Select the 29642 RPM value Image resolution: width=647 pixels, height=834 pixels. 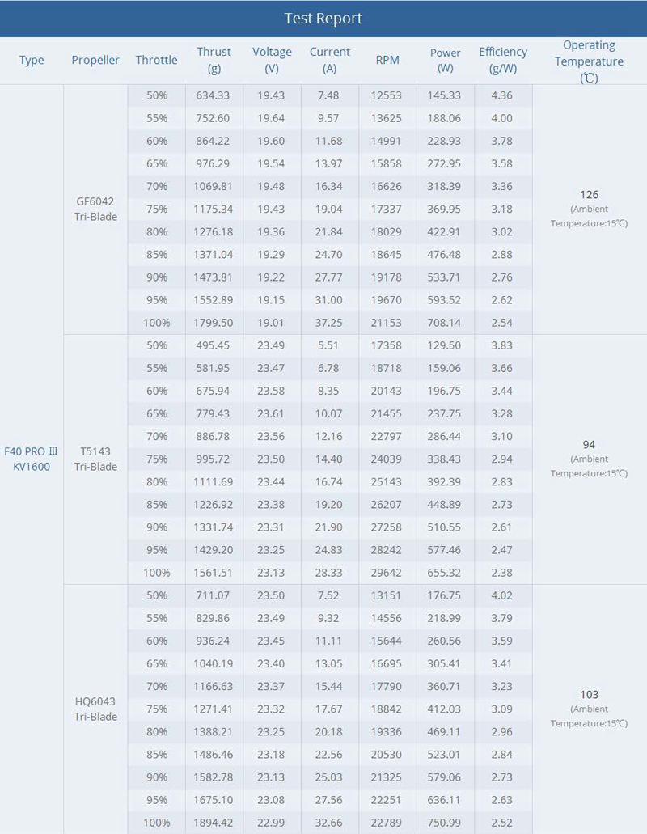click(x=387, y=573)
